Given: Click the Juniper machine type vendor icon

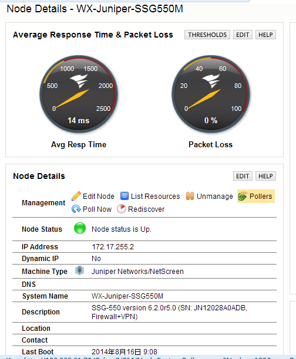Looking at the screenshot, I should (x=79, y=270).
